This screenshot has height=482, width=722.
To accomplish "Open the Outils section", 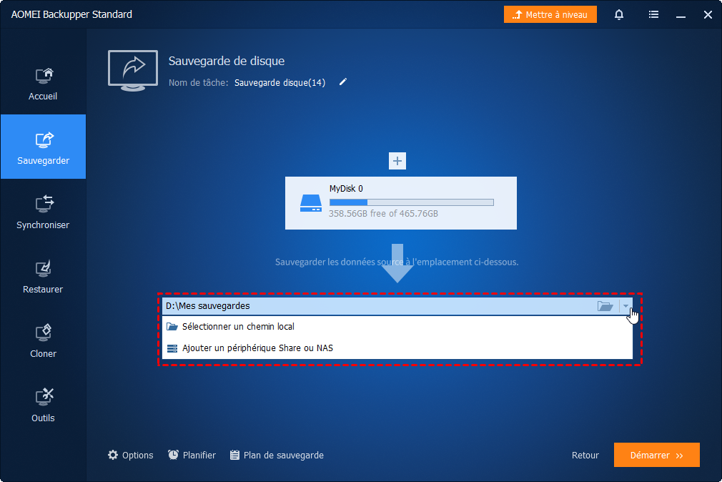I will (43, 405).
